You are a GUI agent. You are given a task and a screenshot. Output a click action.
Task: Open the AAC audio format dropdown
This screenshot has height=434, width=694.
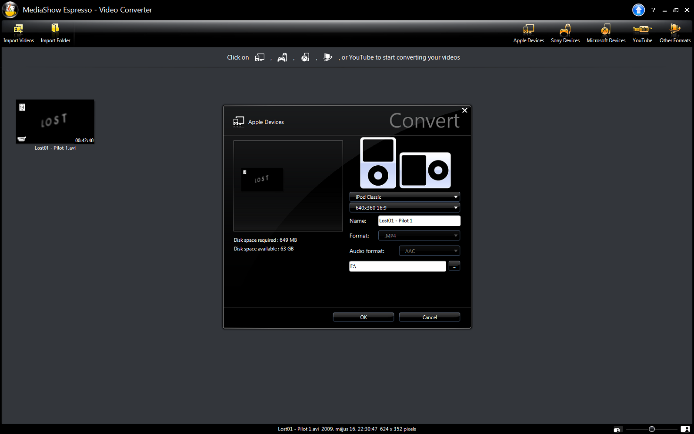pyautogui.click(x=429, y=251)
